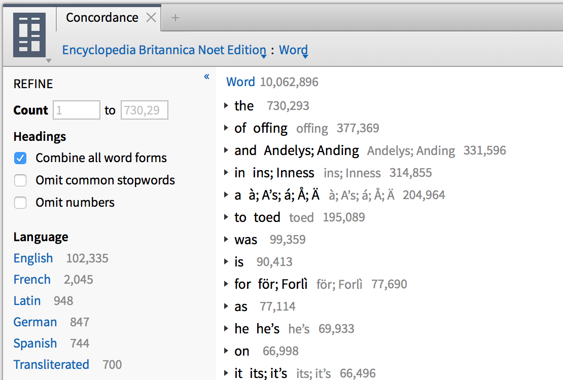Click the REFINE heading label
563x380 pixels.
[33, 84]
